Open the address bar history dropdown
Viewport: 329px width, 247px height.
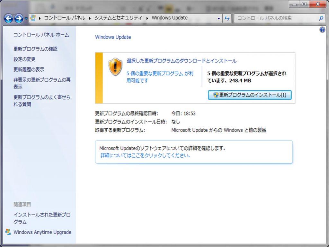[218, 18]
